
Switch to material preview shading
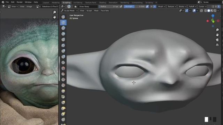212,11
